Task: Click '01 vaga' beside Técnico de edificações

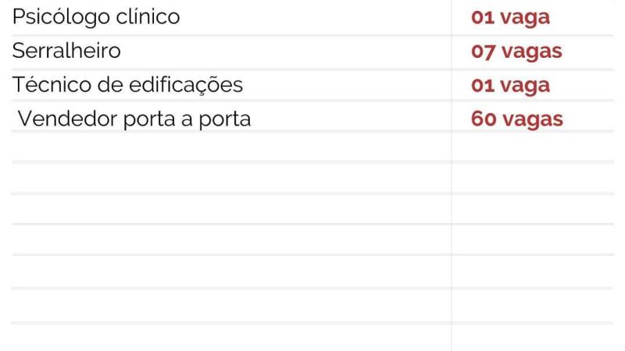Action: (x=510, y=85)
